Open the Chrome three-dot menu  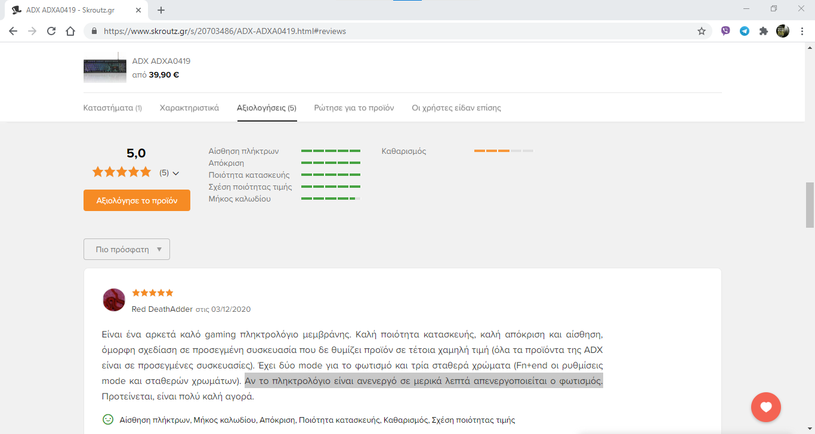802,31
